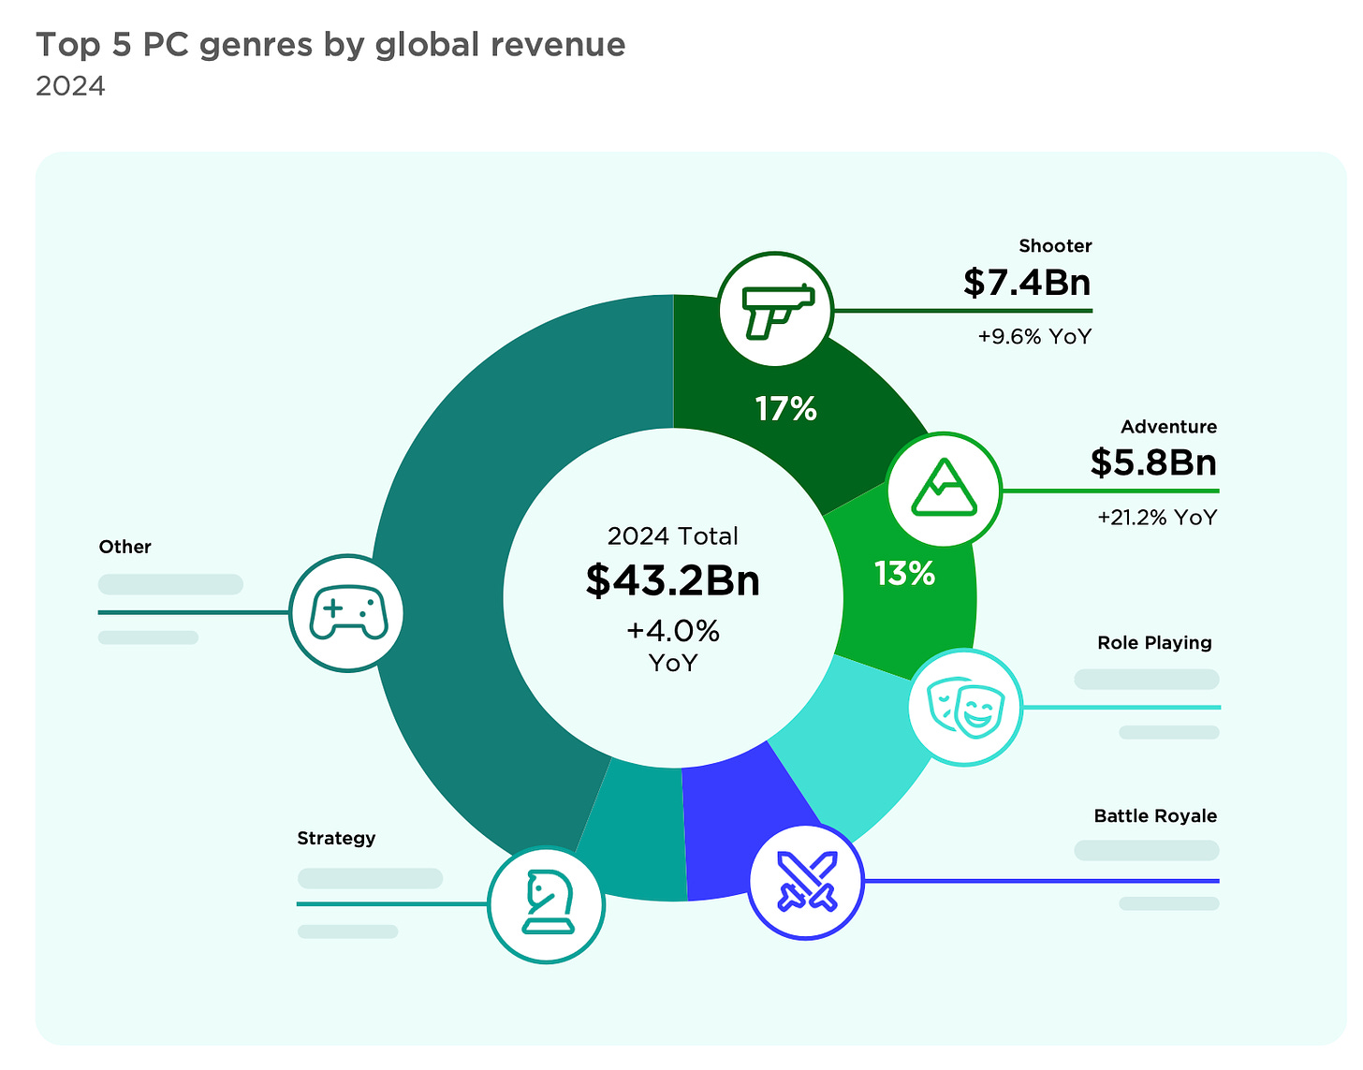Click the Battle Royale label
The height and width of the screenshot is (1070, 1363).
(1155, 816)
